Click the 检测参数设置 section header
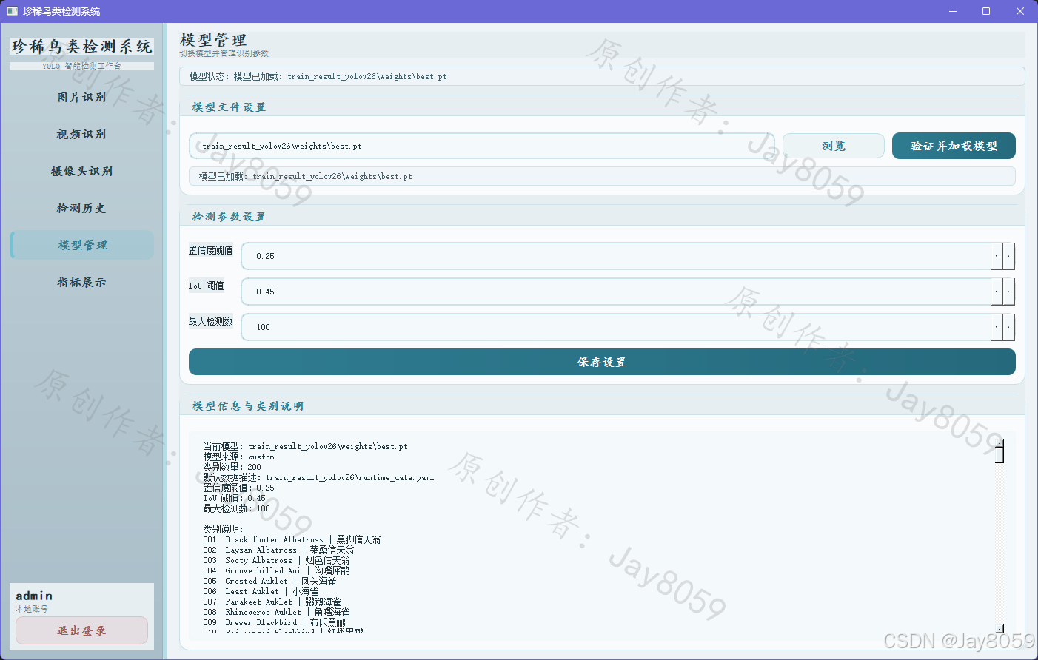Screen dimensions: 1038x660 pyautogui.click(x=229, y=217)
